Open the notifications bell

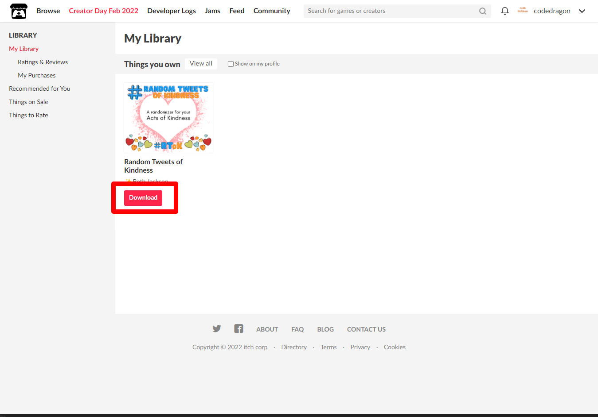(504, 11)
